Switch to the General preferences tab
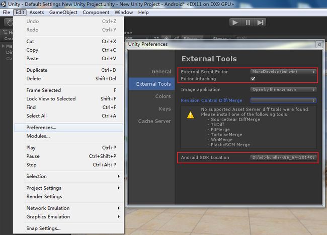The width and height of the screenshot is (327, 235). click(x=161, y=72)
